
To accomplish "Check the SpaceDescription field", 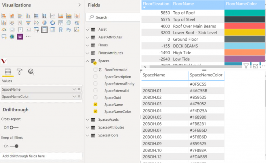I will (x=95, y=77).
